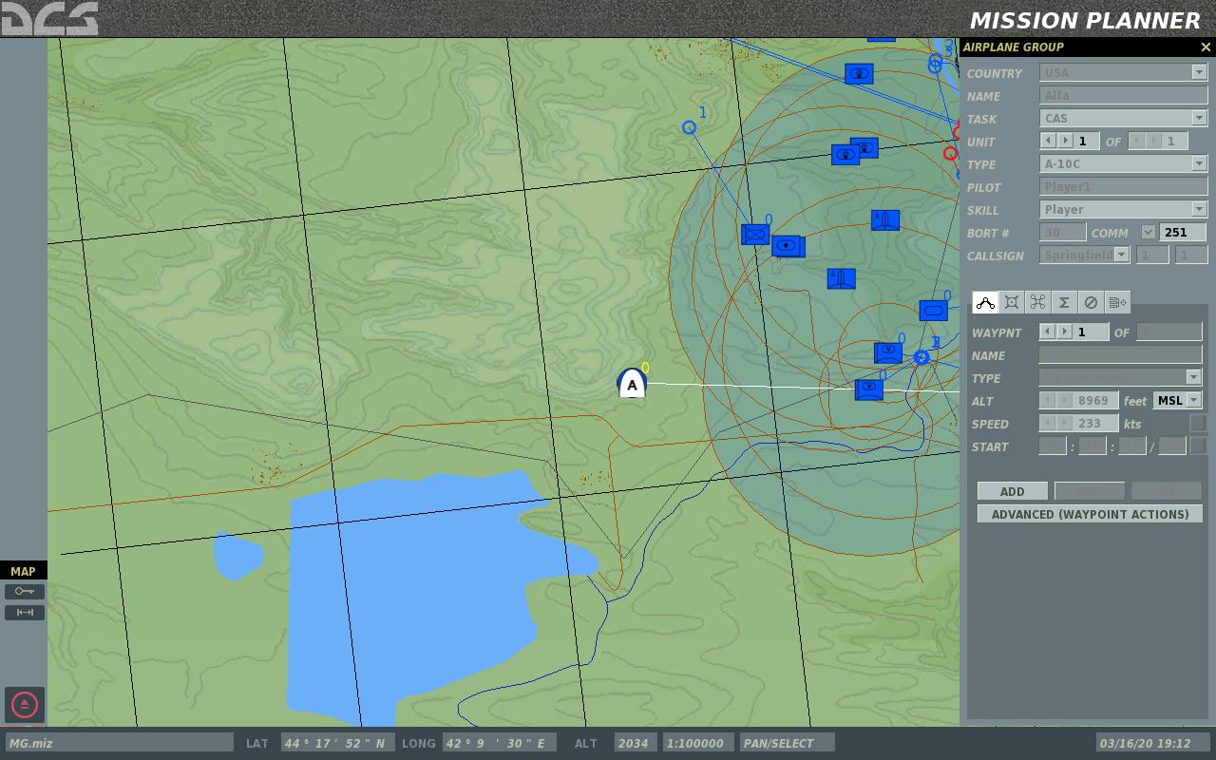
Task: Toggle the START time checkbox
Action: (x=1198, y=446)
